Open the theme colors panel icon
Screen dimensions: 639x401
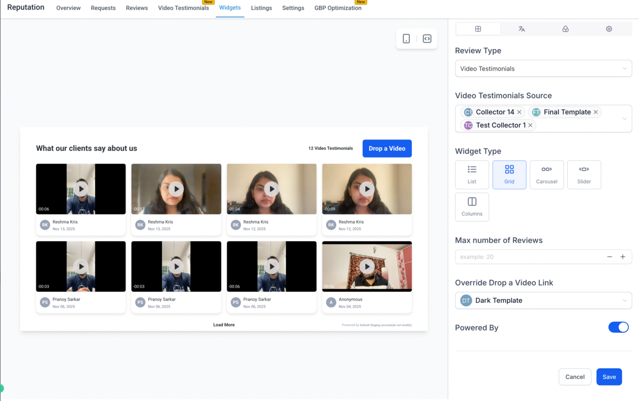coord(565,29)
